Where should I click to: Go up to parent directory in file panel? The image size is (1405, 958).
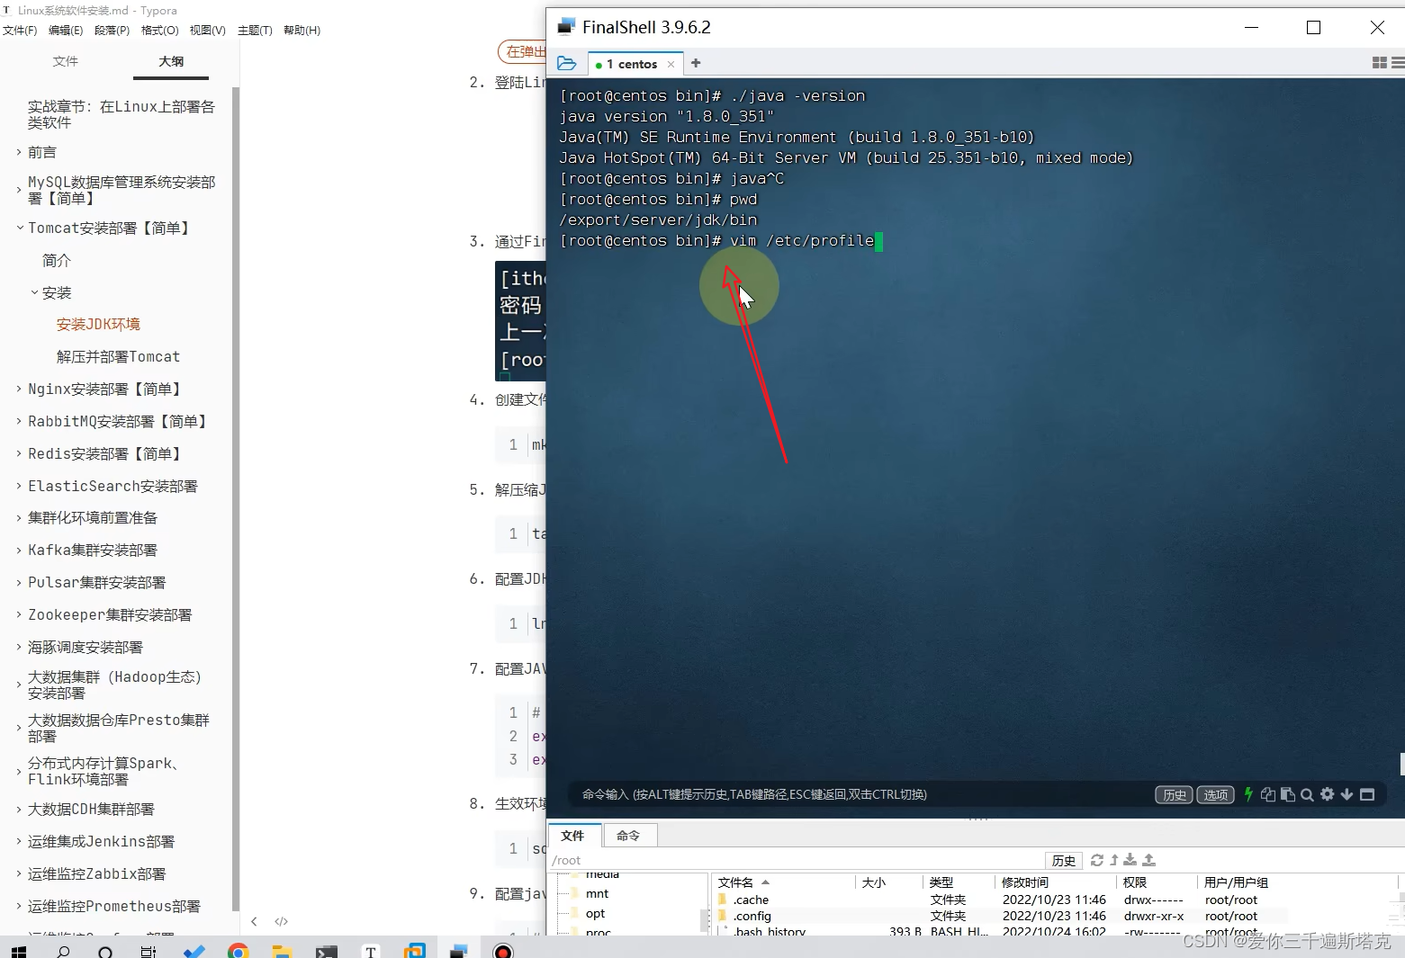[x=1113, y=860]
